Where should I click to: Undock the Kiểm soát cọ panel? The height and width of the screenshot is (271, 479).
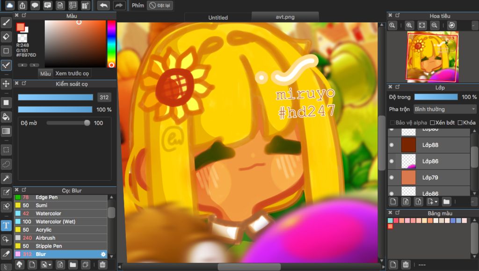24,83
